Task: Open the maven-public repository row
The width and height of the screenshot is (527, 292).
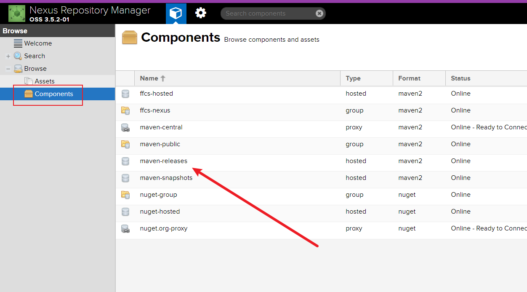Action: click(x=160, y=144)
